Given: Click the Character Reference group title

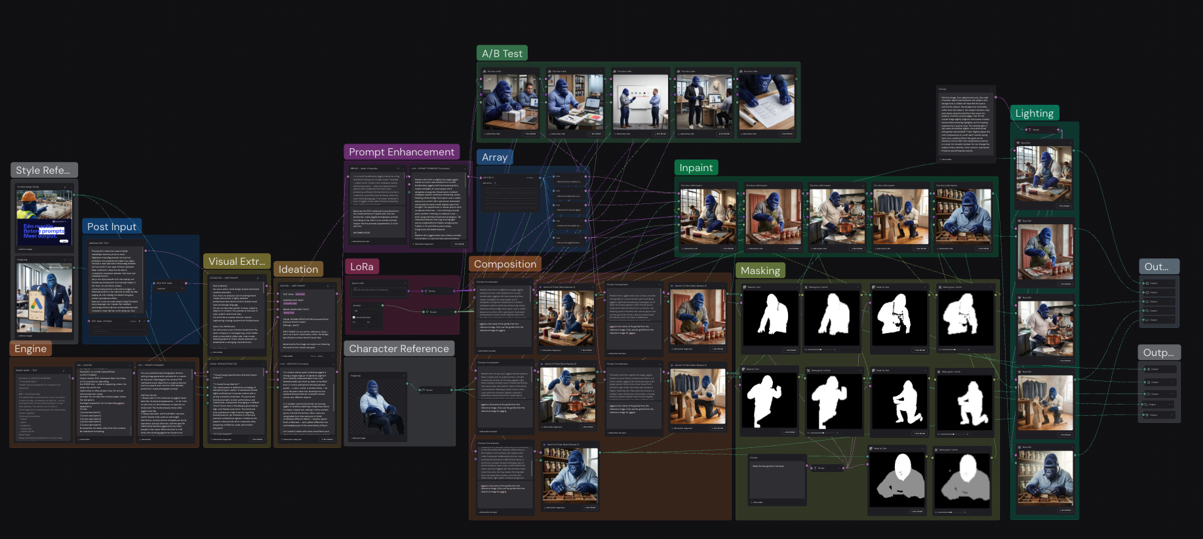Looking at the screenshot, I should (x=399, y=348).
